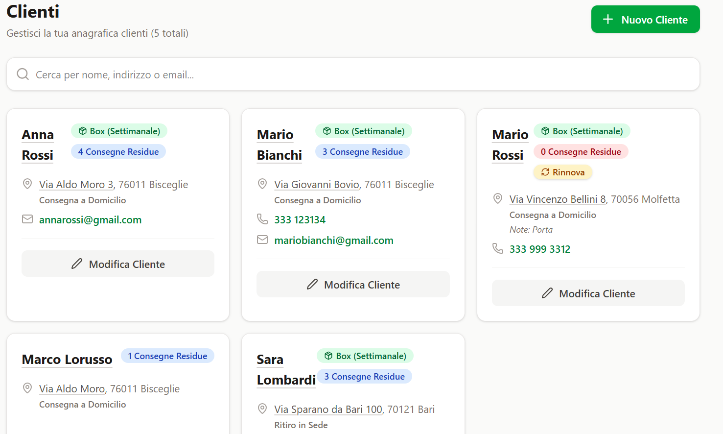Click the plus icon in Nuovo Cliente

[607, 20]
